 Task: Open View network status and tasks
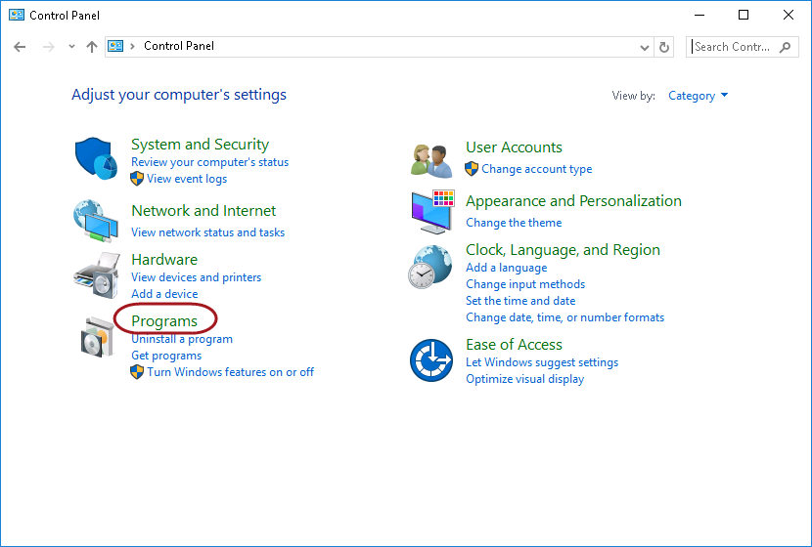coord(207,232)
